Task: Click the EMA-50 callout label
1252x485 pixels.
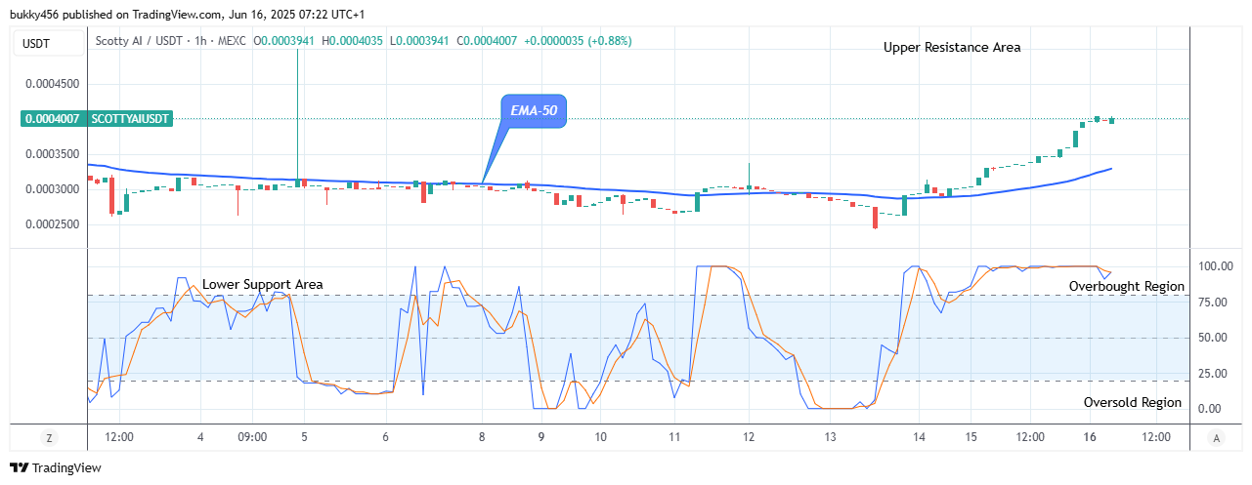Action: point(534,110)
